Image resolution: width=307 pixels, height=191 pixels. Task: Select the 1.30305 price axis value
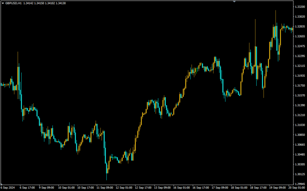click(299, 164)
